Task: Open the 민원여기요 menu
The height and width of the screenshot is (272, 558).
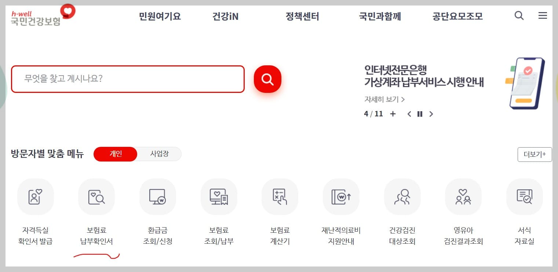Action: [160, 17]
